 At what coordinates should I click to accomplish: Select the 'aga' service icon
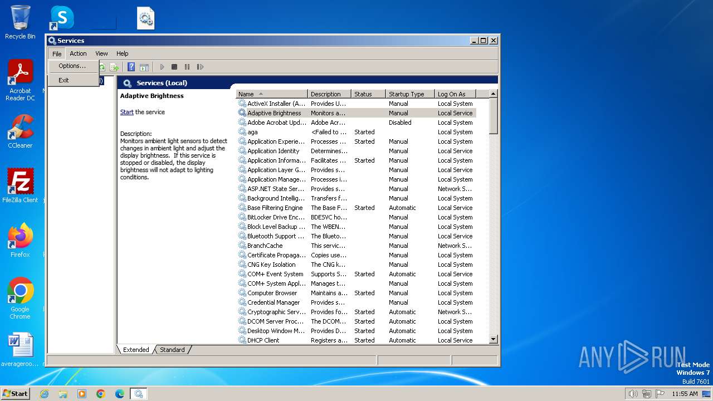pyautogui.click(x=242, y=132)
